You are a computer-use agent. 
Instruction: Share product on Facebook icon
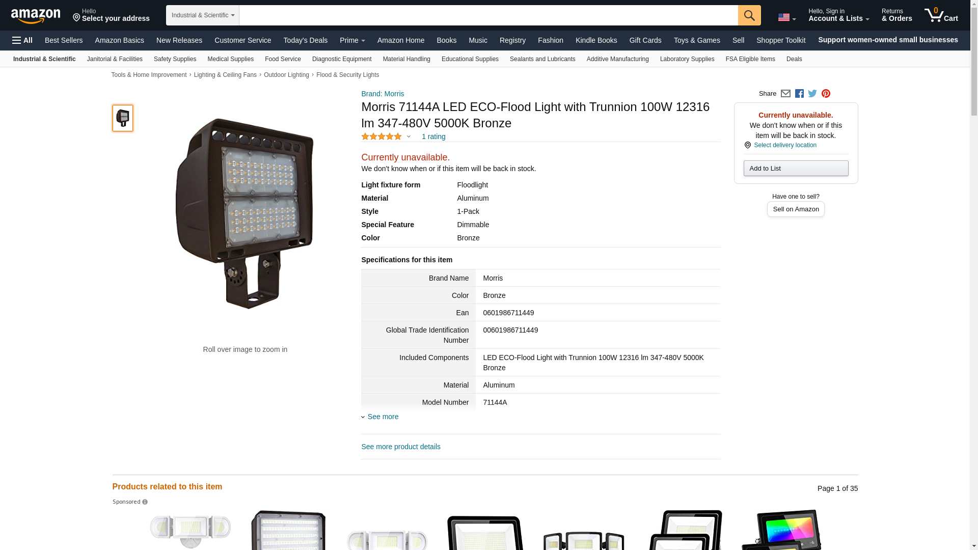pos(799,94)
